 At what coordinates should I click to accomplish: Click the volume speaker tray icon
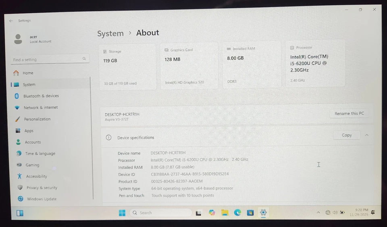pyautogui.click(x=335, y=212)
